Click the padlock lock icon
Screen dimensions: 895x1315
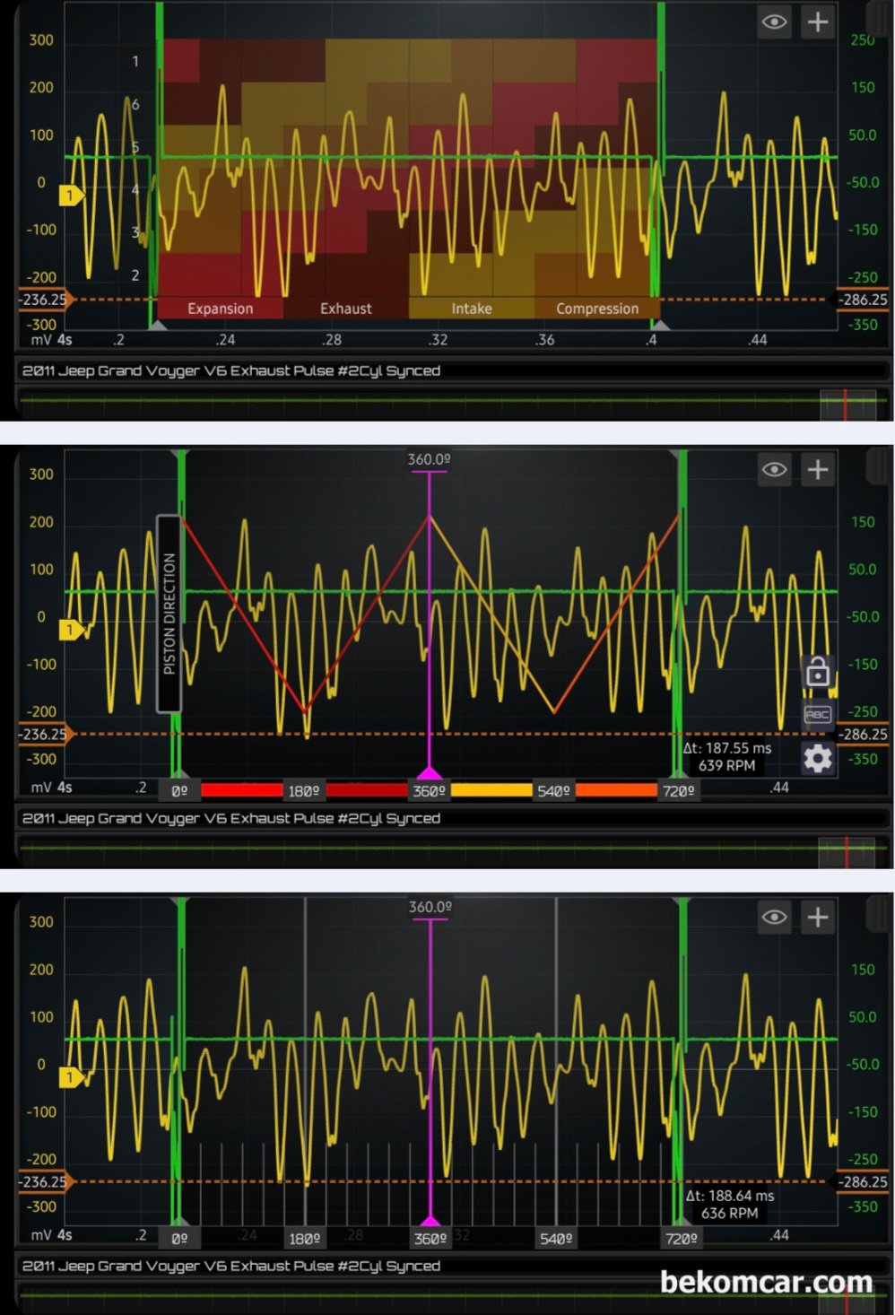tap(817, 671)
